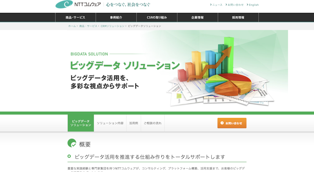Viewport: 314px width, 172px height.
Task: Jump to the ご相談の流れ tab
Action: 152,123
